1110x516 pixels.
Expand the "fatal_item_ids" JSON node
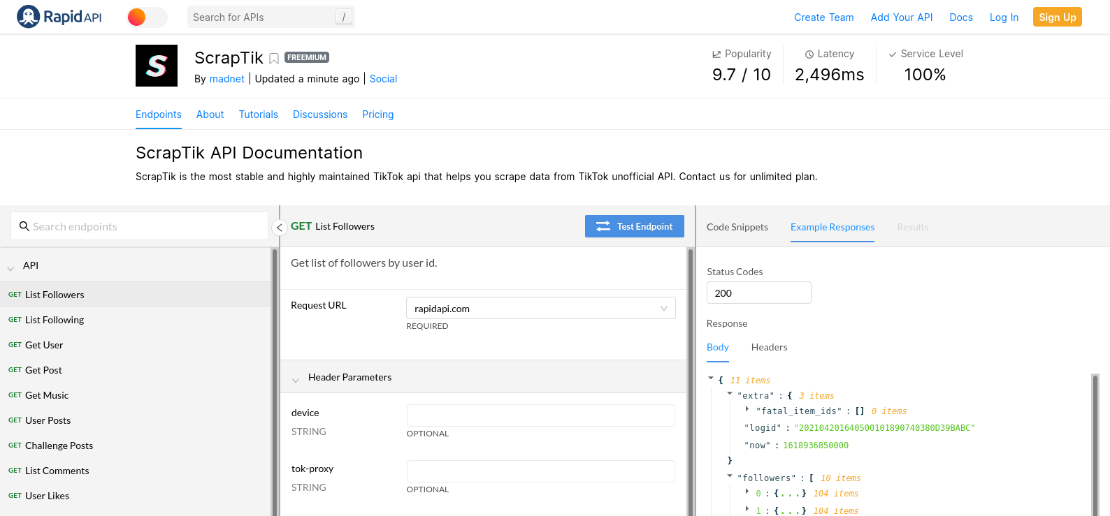tap(747, 409)
